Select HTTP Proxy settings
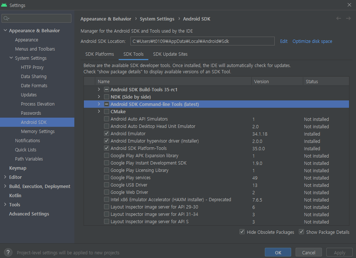This screenshot has width=356, height=258. click(x=32, y=67)
